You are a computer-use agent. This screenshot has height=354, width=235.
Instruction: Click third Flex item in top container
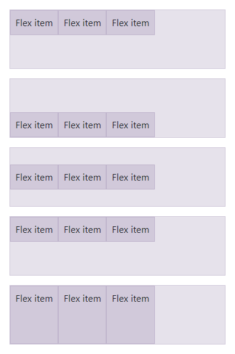coord(131,23)
